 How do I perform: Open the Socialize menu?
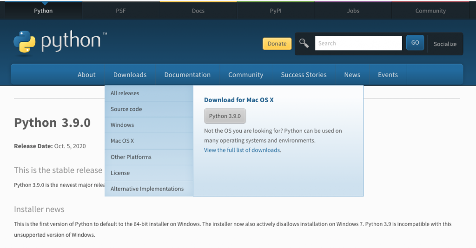point(445,44)
